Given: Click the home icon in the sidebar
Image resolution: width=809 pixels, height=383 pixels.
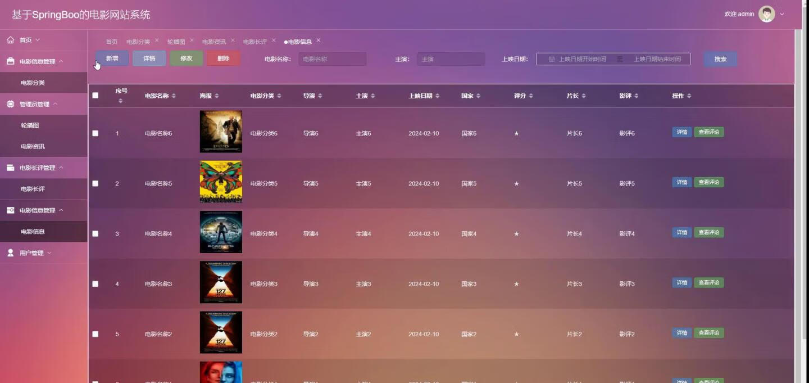Looking at the screenshot, I should pyautogui.click(x=10, y=40).
